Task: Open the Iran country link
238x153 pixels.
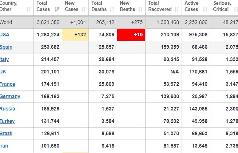Action: tap(4, 146)
